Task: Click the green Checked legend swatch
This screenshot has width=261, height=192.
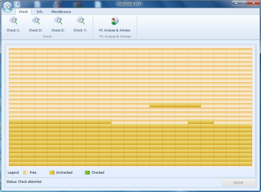Action: pos(87,172)
